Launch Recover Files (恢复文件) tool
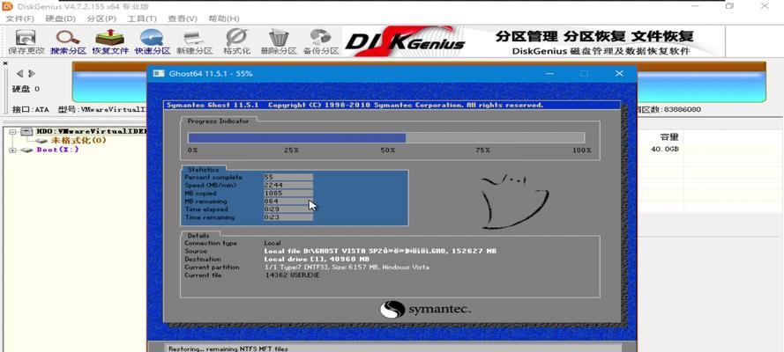784x352 pixels. [110, 42]
